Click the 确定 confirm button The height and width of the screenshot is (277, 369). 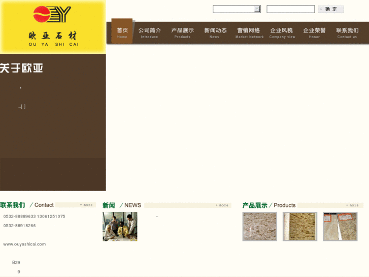click(331, 9)
